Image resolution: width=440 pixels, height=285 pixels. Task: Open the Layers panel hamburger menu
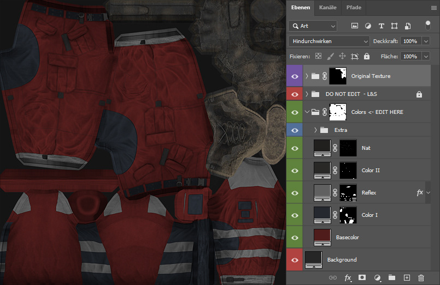click(x=433, y=8)
